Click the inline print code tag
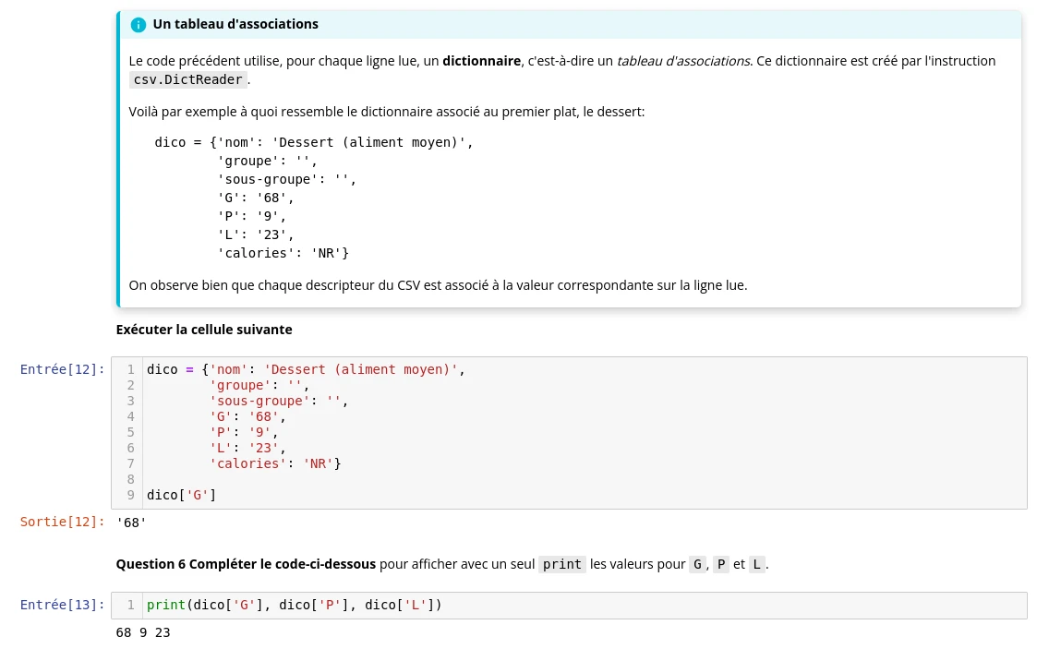This screenshot has height=649, width=1037. click(562, 564)
